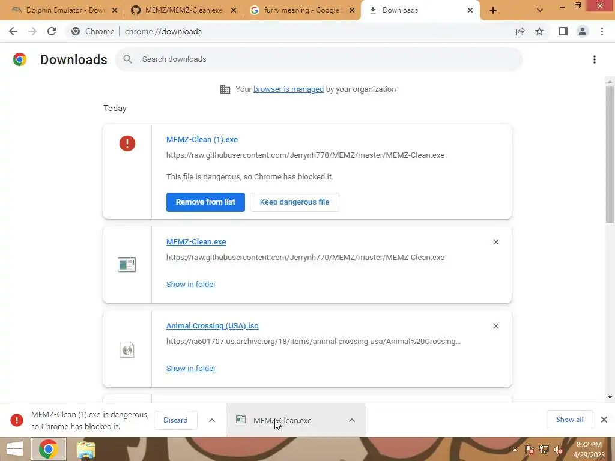Expand options chevron for MEMZ-Clean.exe shelf item
This screenshot has width=615, height=461.
(x=352, y=420)
